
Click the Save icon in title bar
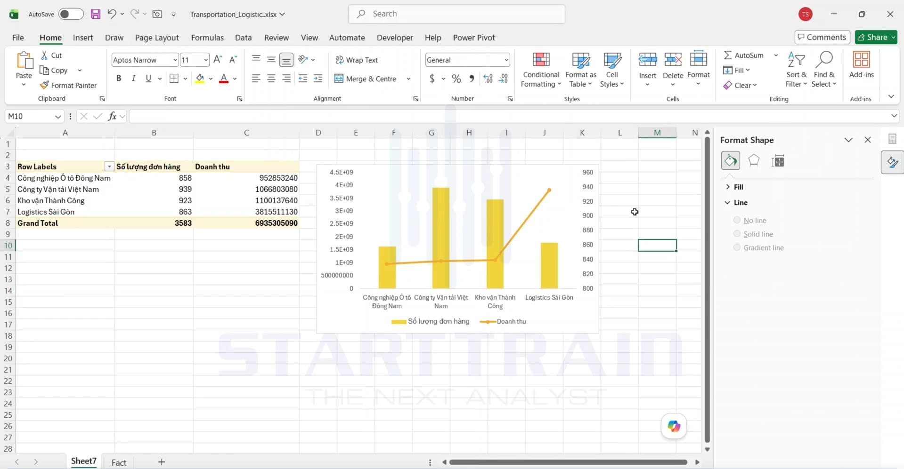(x=96, y=14)
